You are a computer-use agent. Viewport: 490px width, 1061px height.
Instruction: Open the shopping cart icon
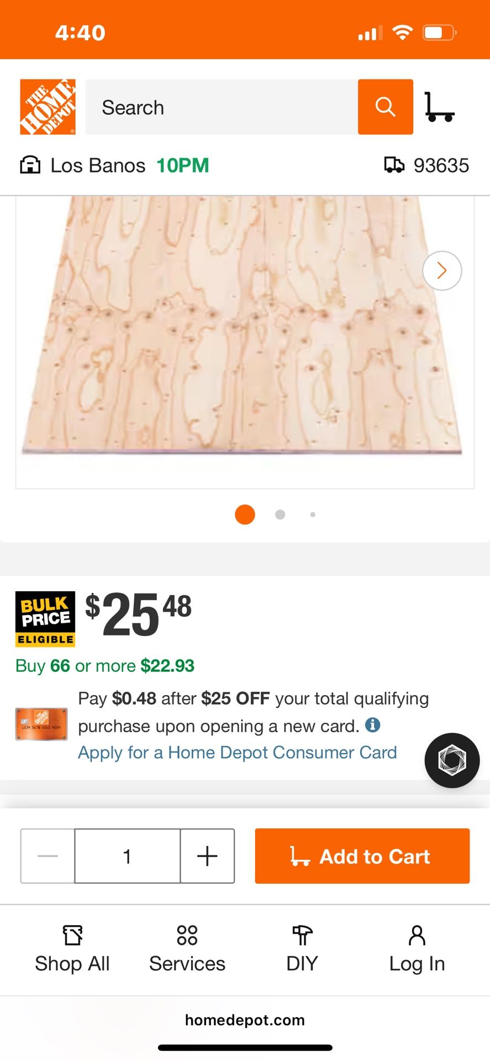click(439, 107)
